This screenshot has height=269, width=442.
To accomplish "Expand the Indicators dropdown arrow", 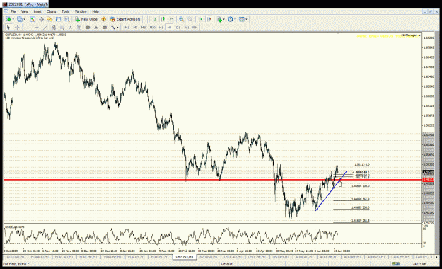I will [x=223, y=19].
